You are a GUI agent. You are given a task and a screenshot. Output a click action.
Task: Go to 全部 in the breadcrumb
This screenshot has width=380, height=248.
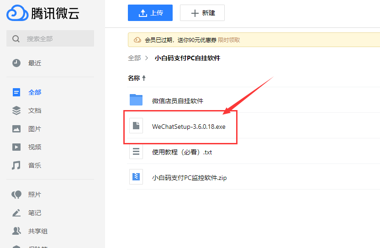click(134, 58)
